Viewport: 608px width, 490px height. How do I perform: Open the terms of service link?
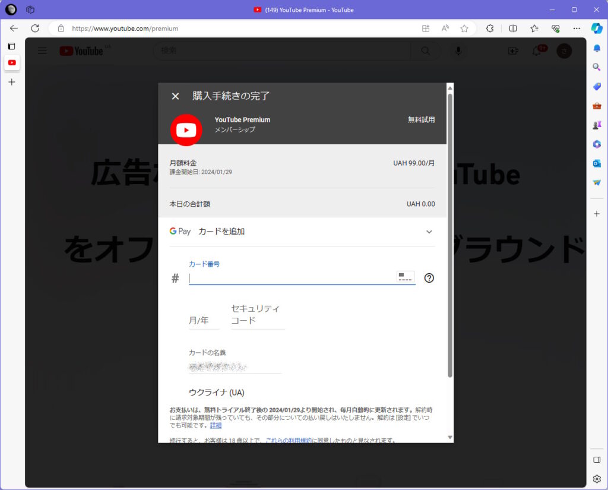(x=289, y=440)
